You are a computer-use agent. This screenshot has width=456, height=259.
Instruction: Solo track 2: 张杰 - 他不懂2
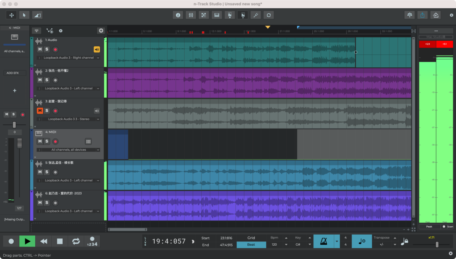(x=47, y=80)
